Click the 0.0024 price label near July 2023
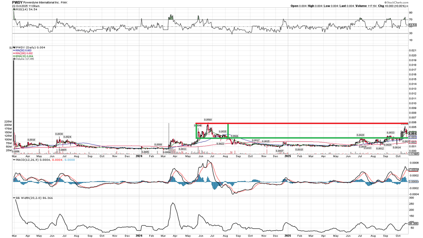 point(67,137)
